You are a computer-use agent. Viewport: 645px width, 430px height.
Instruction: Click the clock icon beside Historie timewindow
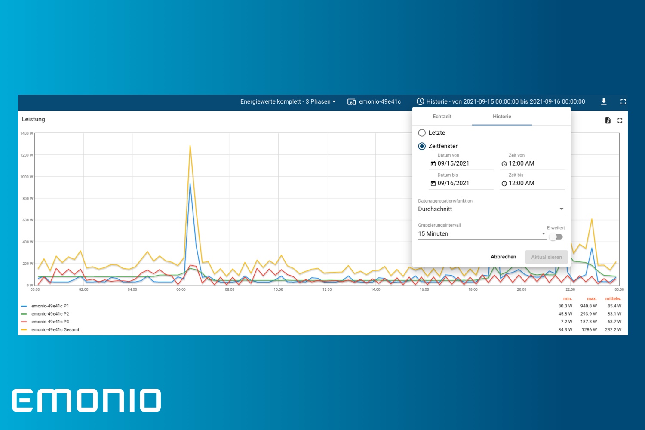pos(421,101)
